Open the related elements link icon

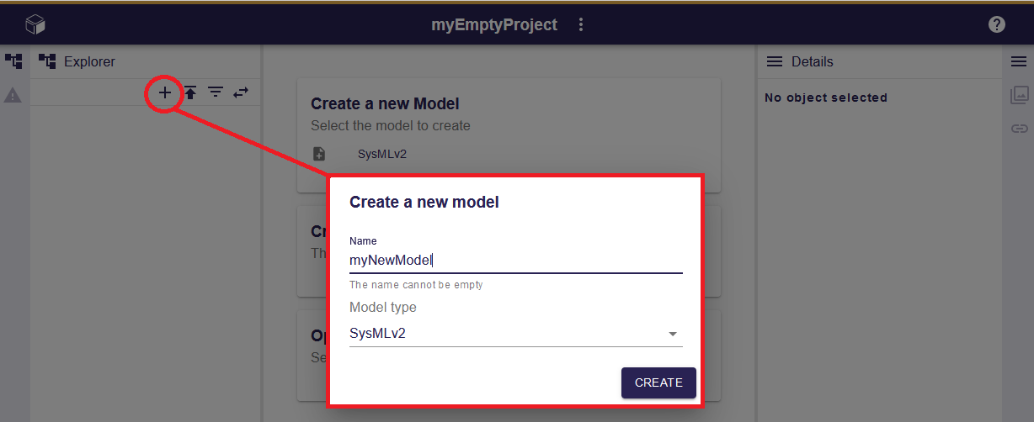click(x=1020, y=129)
